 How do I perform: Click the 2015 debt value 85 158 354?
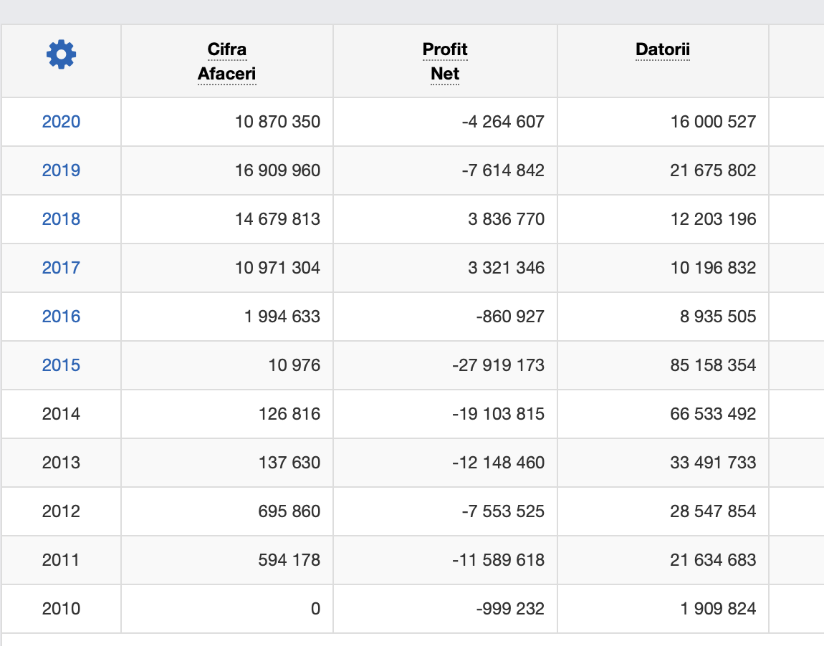[x=713, y=365]
